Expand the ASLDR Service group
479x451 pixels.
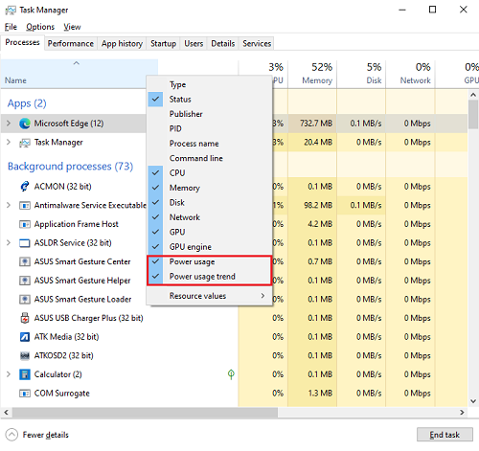coord(9,243)
